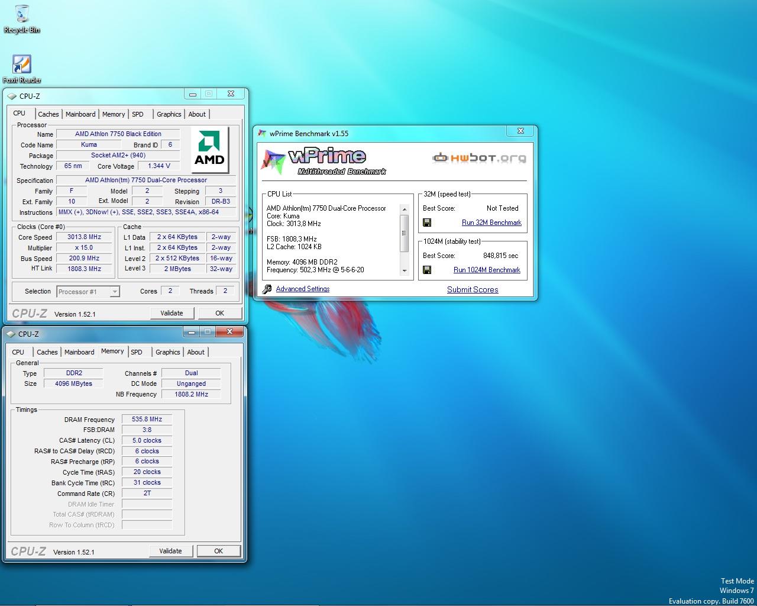This screenshot has height=606, width=757.
Task: Open About tab in bottom CPU-Z window
Action: click(196, 352)
